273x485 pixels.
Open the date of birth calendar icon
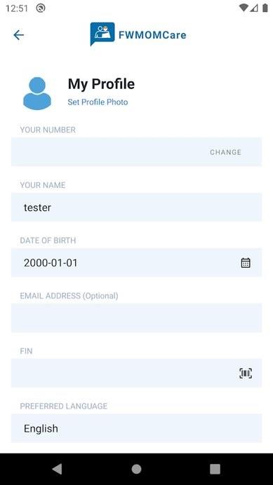pyautogui.click(x=246, y=263)
